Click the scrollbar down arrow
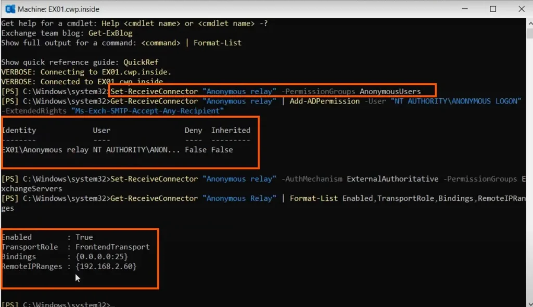 (x=530, y=303)
